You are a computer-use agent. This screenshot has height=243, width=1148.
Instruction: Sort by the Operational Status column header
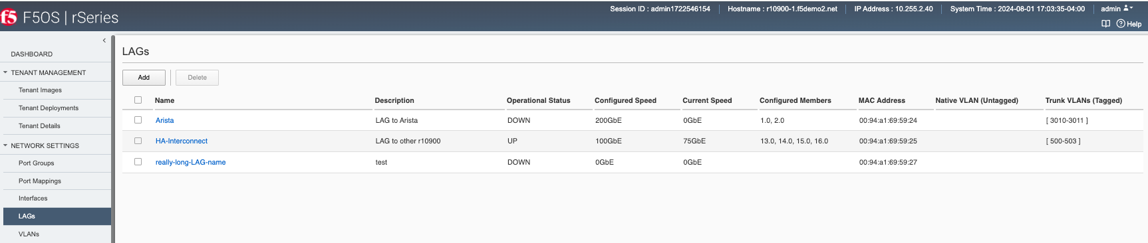(x=539, y=100)
